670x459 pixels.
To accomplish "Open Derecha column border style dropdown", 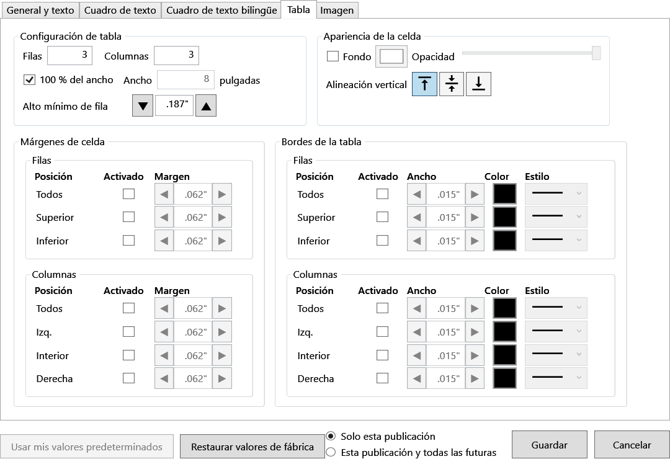I will tap(556, 378).
